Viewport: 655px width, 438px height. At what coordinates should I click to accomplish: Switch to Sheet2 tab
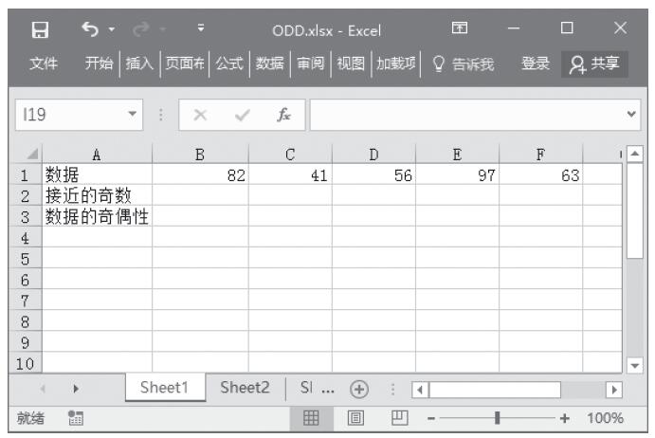tap(245, 388)
